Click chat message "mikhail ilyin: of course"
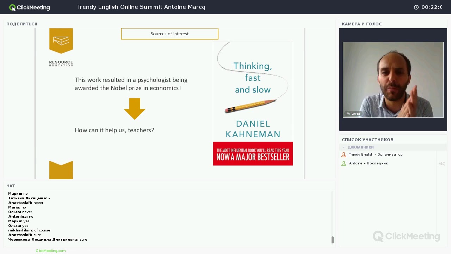 (x=29, y=230)
